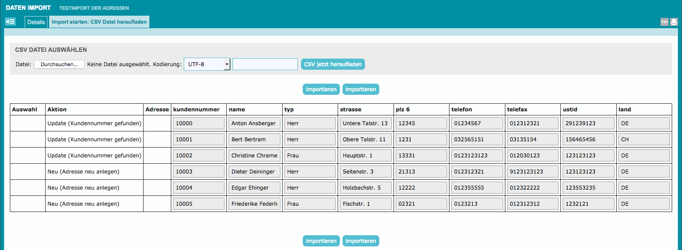
Task: Open the Kodierung UTF-8 dropdown
Action: click(207, 64)
